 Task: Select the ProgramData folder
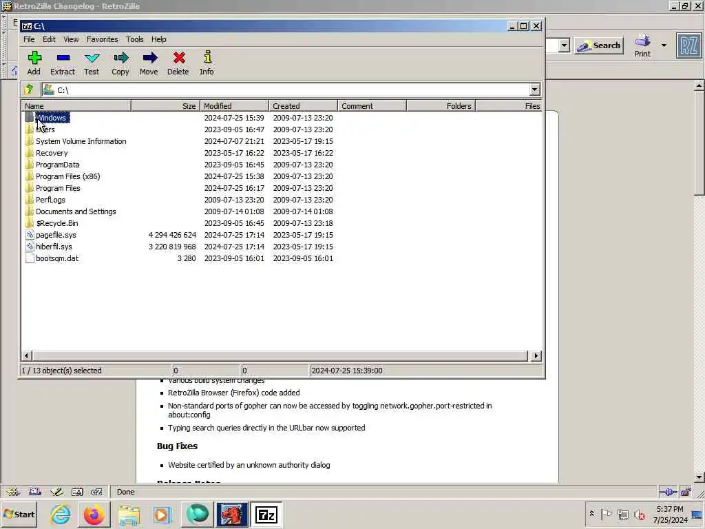pos(58,165)
